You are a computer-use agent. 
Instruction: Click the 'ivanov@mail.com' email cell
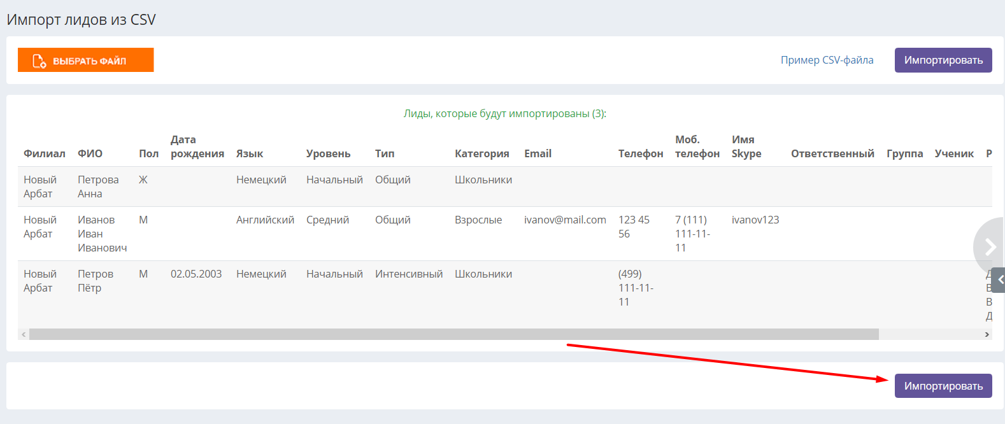click(565, 220)
